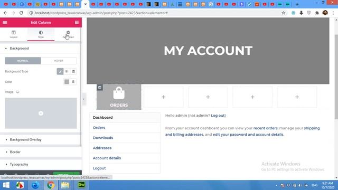The width and height of the screenshot is (338, 190).
Task: Click Logout in the account menu
Action: (x=125, y=168)
